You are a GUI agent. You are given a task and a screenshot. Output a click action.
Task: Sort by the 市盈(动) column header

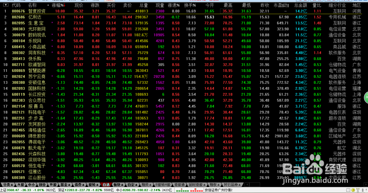(281, 5)
